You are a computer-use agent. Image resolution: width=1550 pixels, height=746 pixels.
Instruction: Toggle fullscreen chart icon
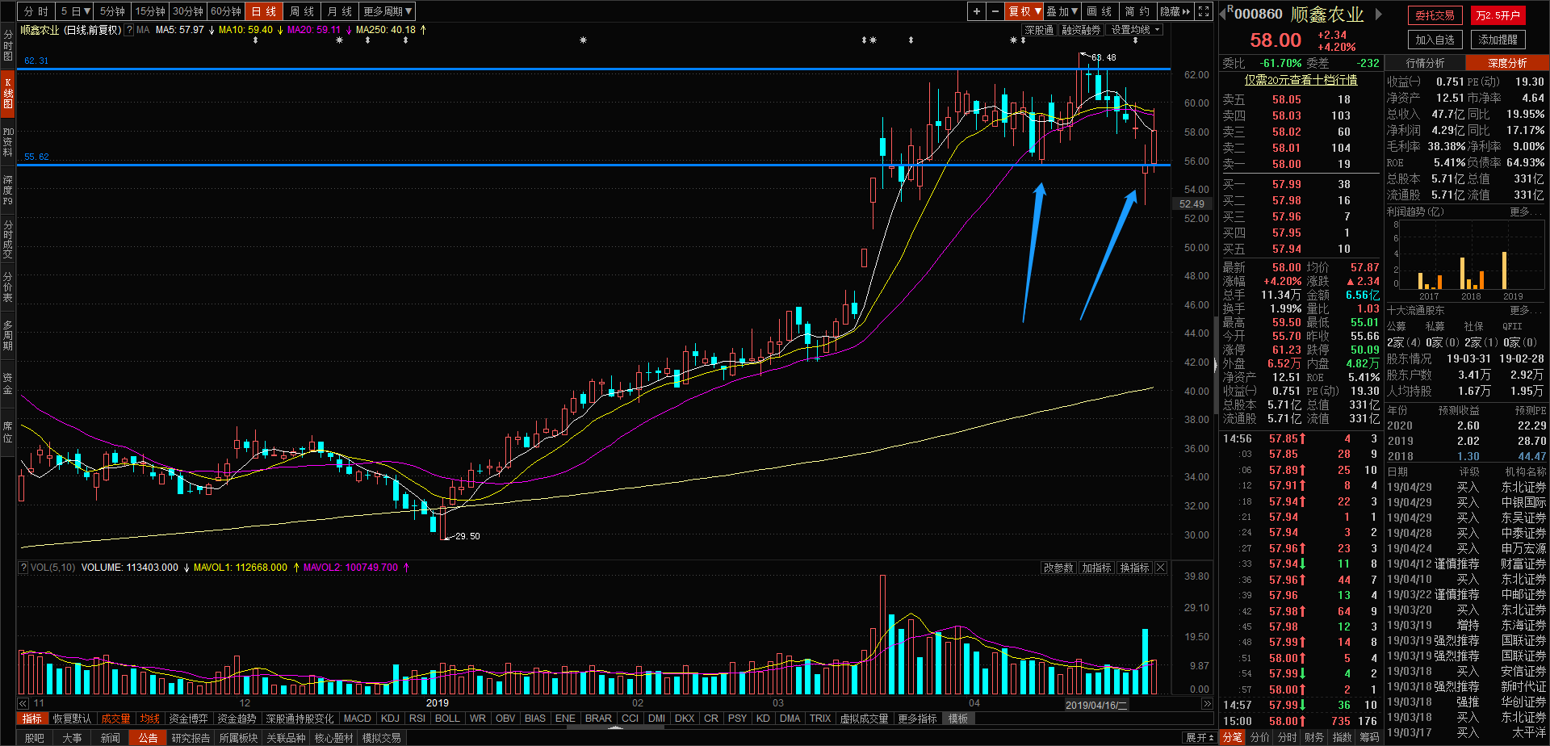pyautogui.click(x=1204, y=11)
